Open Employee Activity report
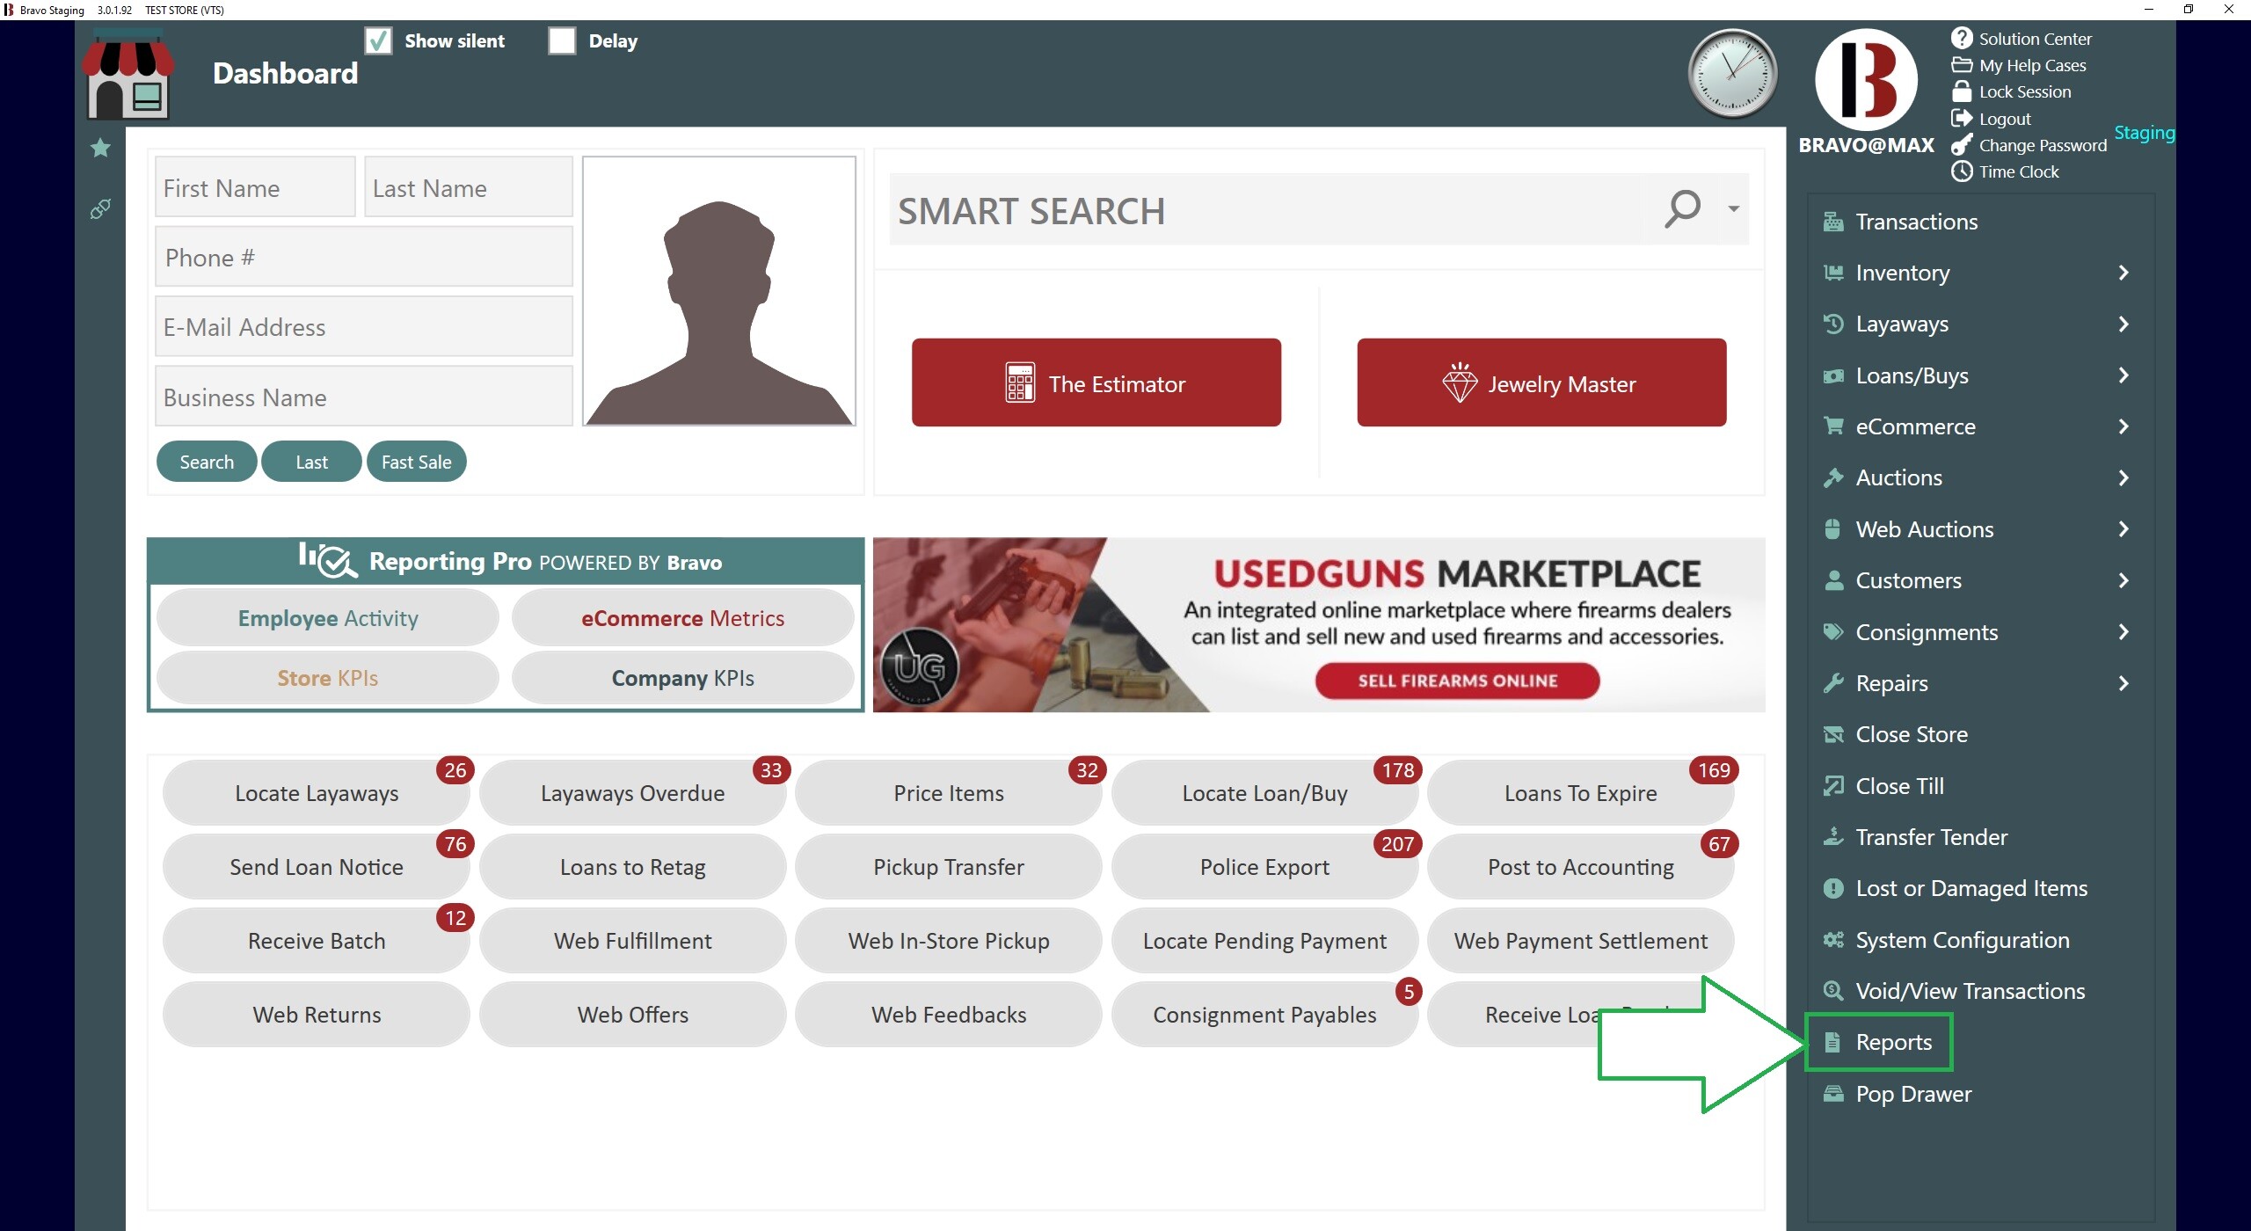Screen dimensions: 2251x1231 pyautogui.click(x=328, y=618)
